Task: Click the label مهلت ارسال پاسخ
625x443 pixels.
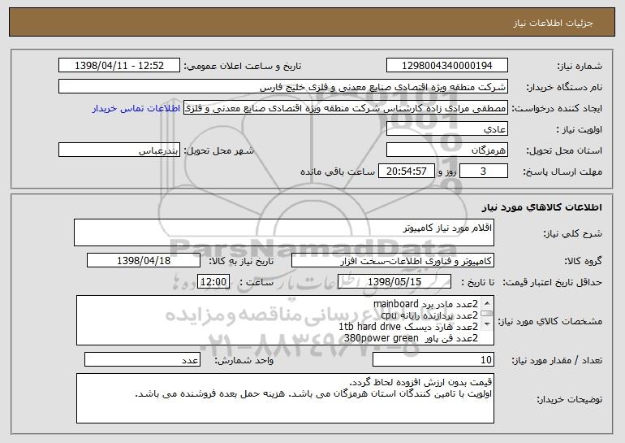Action: click(562, 172)
